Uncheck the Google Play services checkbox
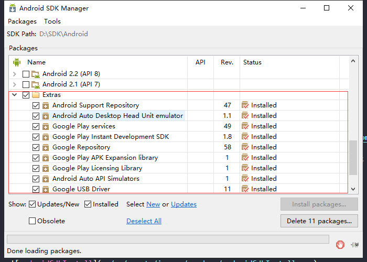This screenshot has width=367, height=262. (x=36, y=127)
